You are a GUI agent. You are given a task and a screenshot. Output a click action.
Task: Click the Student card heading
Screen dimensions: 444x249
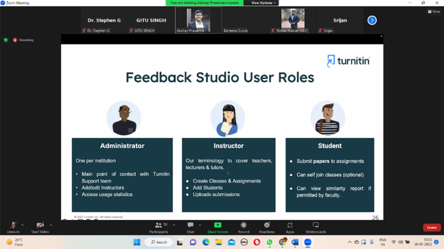(330, 146)
